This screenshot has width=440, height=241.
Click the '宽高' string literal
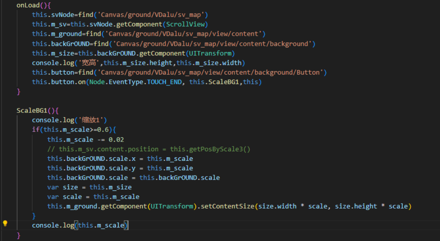89,63
